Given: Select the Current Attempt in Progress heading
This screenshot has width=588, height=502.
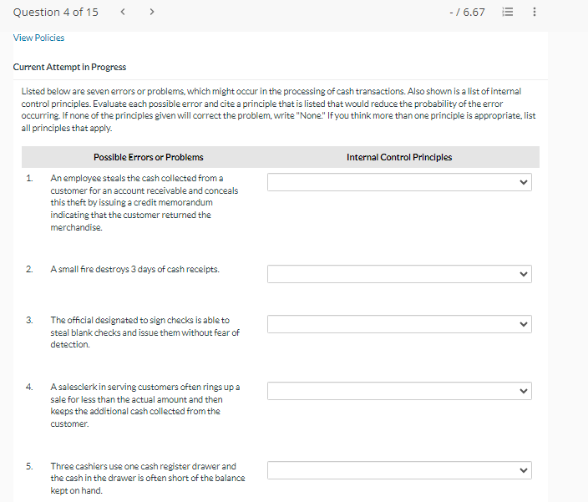Looking at the screenshot, I should pos(69,67).
